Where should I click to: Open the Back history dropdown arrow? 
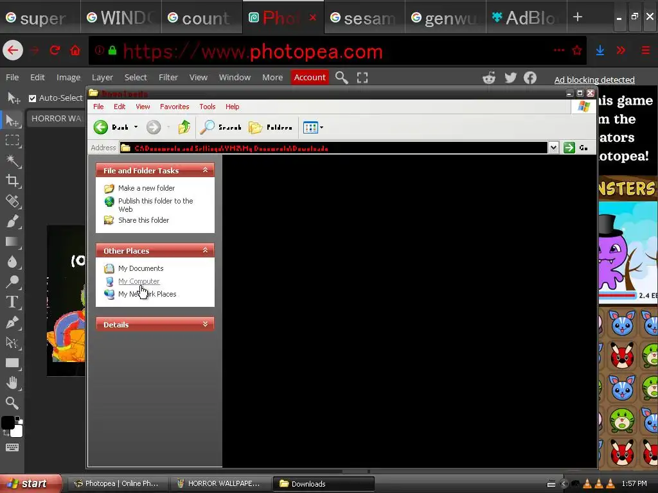136,126
